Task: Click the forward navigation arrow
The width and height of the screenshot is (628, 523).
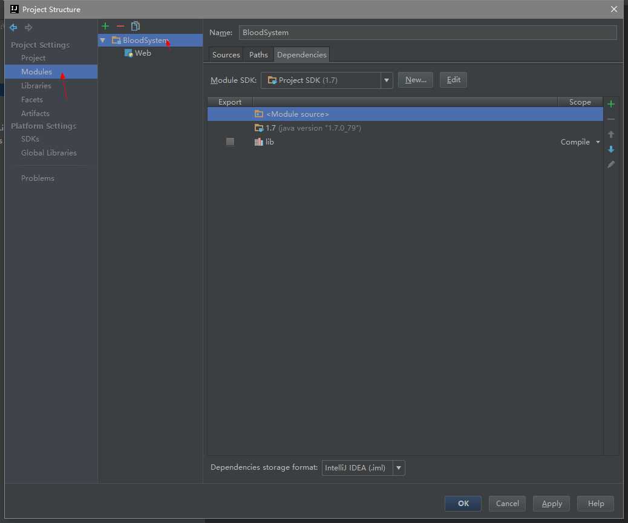Action: click(x=28, y=27)
